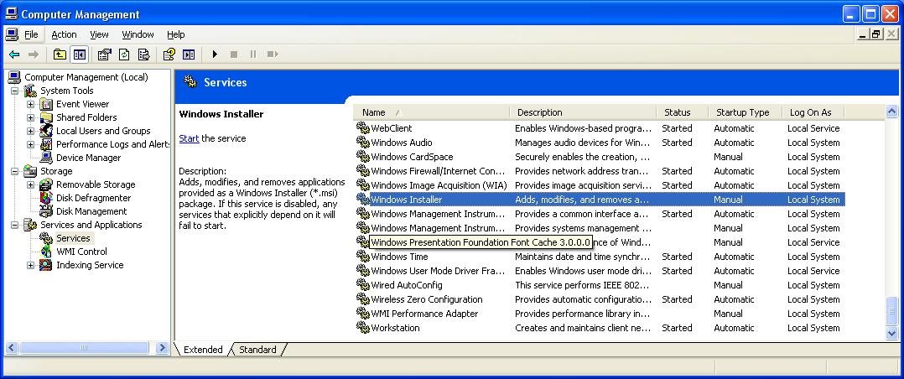Open the Help menu

(x=176, y=34)
